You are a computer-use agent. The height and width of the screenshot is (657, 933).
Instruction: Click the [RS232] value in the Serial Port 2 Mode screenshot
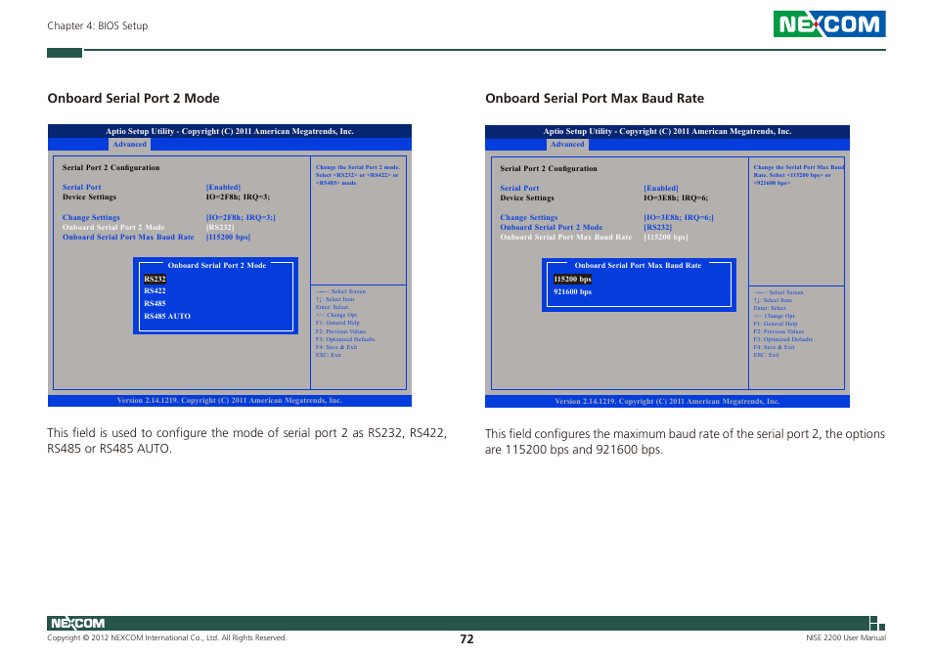[220, 227]
